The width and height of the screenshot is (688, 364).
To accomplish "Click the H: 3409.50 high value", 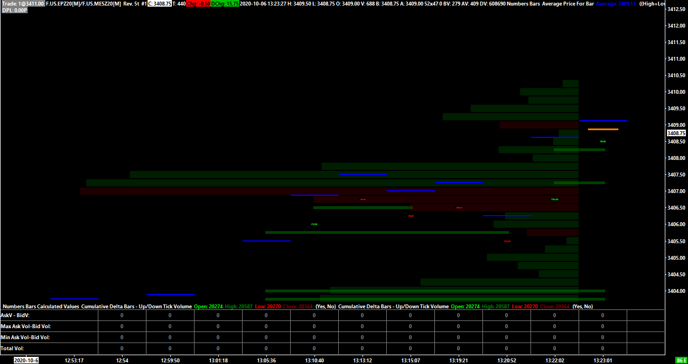I will tap(299, 3).
